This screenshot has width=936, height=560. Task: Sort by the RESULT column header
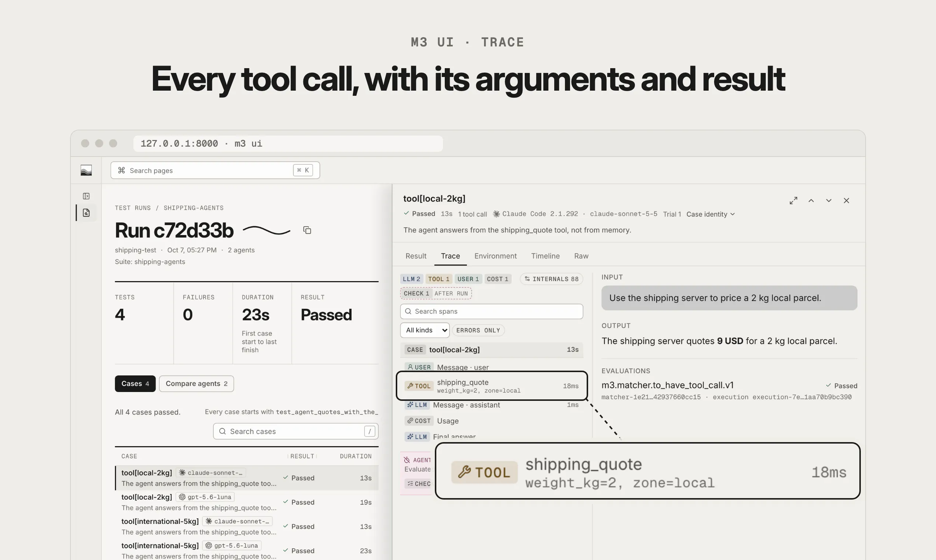click(x=302, y=456)
